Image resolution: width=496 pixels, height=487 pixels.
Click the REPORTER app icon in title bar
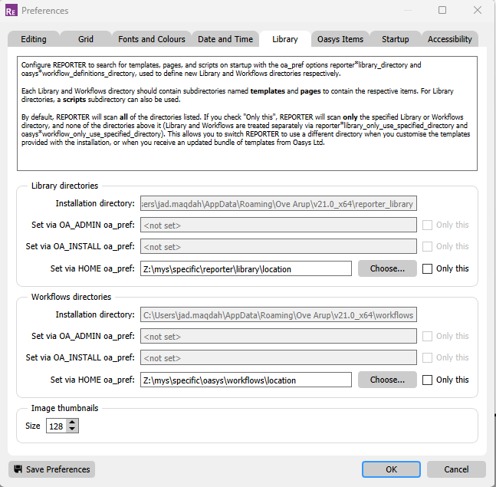click(11, 11)
